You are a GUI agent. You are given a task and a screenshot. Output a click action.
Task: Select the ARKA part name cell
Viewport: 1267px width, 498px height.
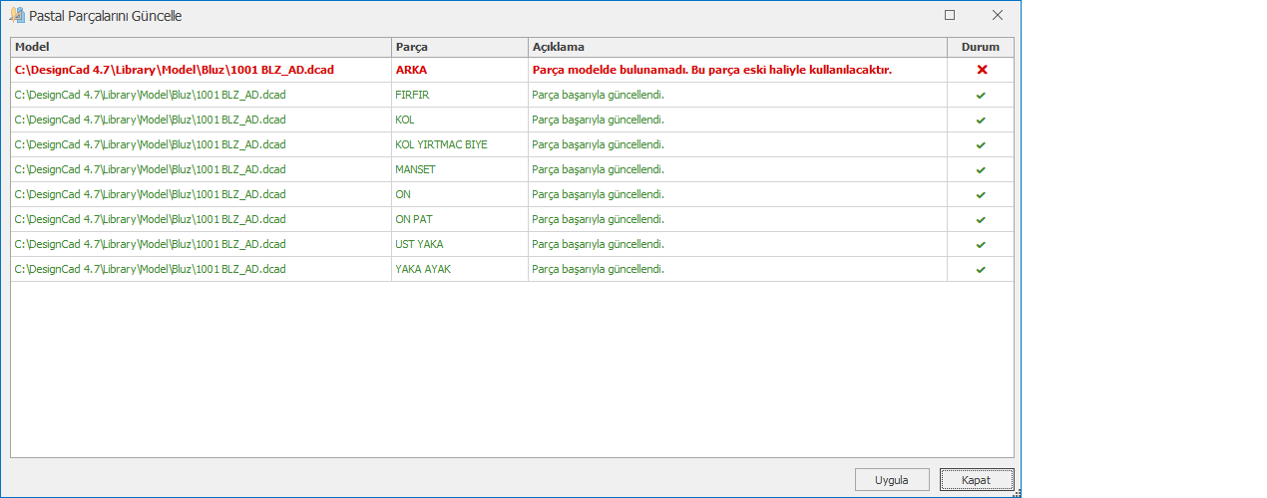click(414, 70)
